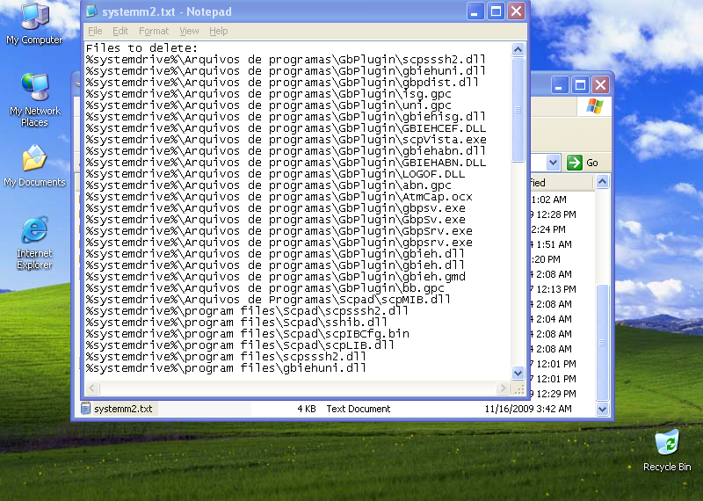Click the Notepad vertical scrollbar thumb
The image size is (703, 501).
(x=518, y=109)
